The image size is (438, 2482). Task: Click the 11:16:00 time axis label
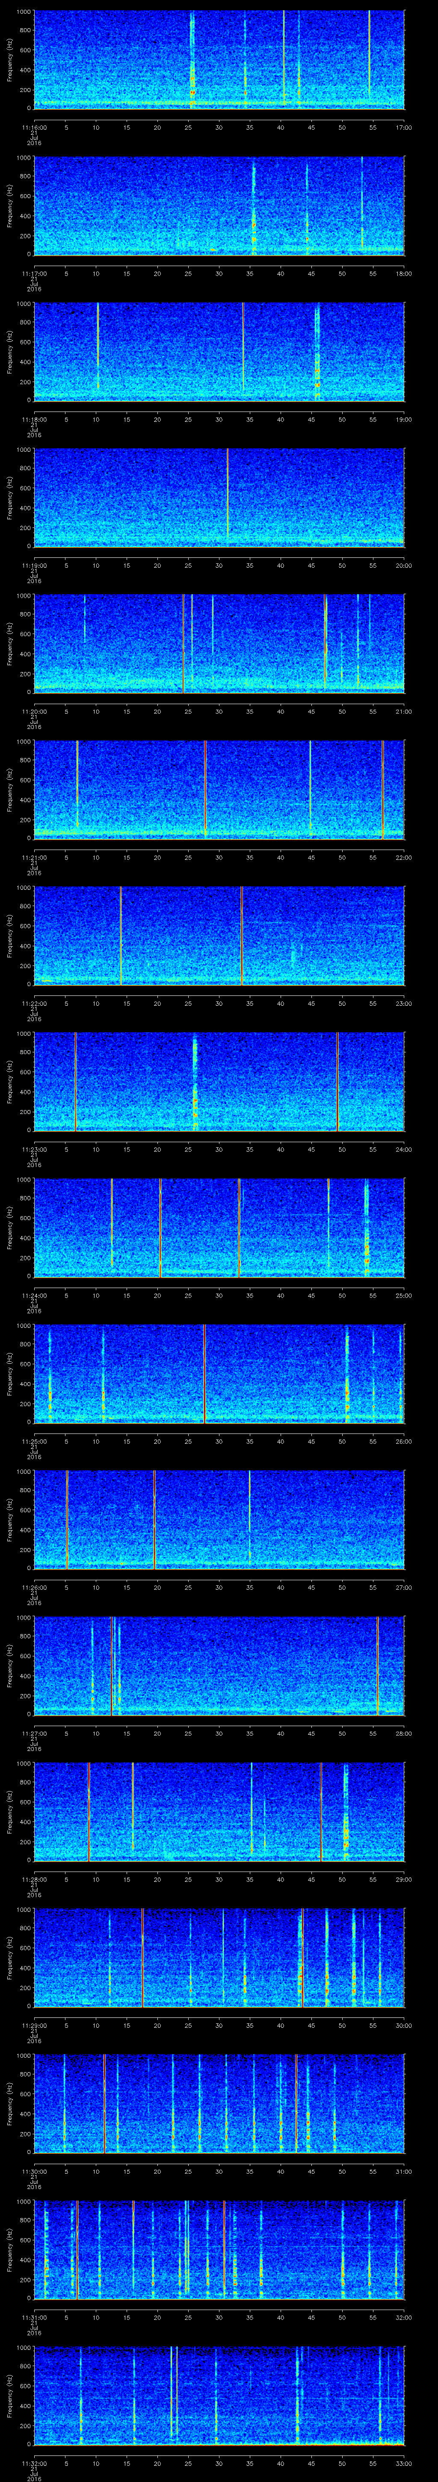point(34,127)
